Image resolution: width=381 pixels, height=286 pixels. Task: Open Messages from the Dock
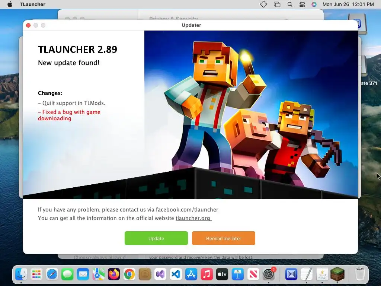point(67,274)
